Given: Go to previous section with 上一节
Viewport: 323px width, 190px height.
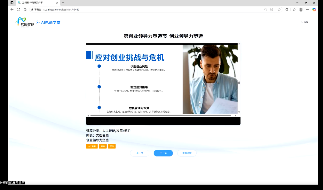Looking at the screenshot, I should tap(140, 153).
